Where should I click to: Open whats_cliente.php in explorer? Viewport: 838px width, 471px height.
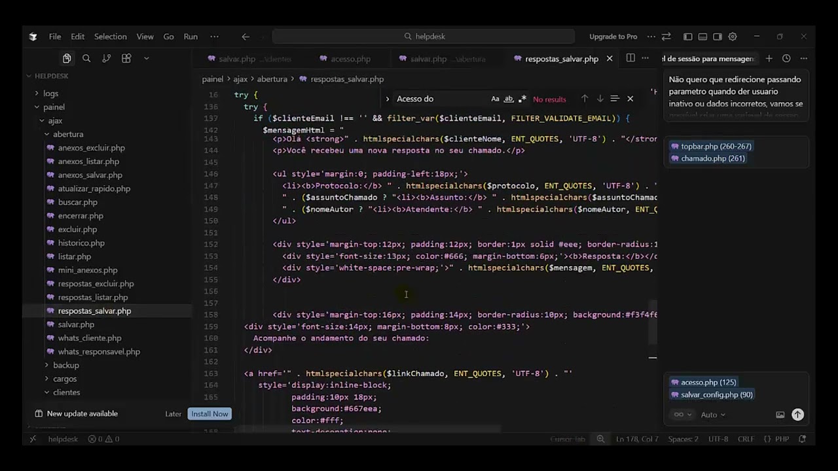pyautogui.click(x=89, y=338)
